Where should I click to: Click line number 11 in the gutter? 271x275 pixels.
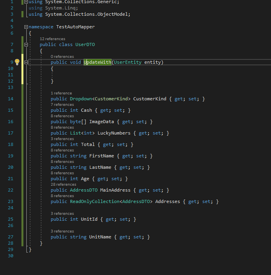click(x=11, y=75)
